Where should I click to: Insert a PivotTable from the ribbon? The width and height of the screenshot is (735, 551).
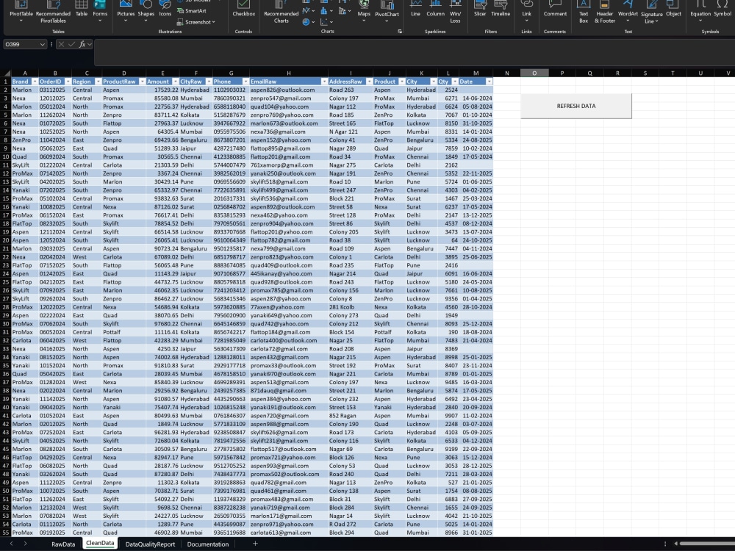(x=21, y=10)
